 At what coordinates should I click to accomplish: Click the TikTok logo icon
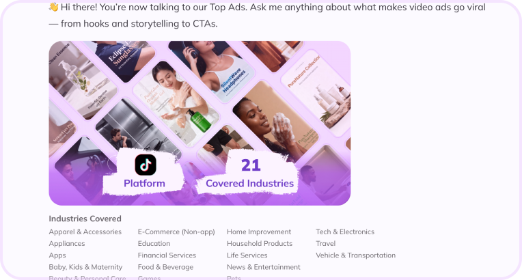point(146,165)
